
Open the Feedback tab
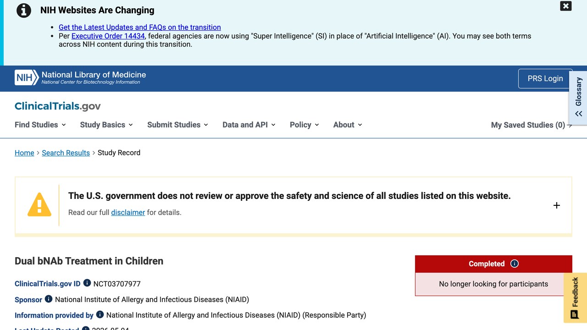coord(575,298)
